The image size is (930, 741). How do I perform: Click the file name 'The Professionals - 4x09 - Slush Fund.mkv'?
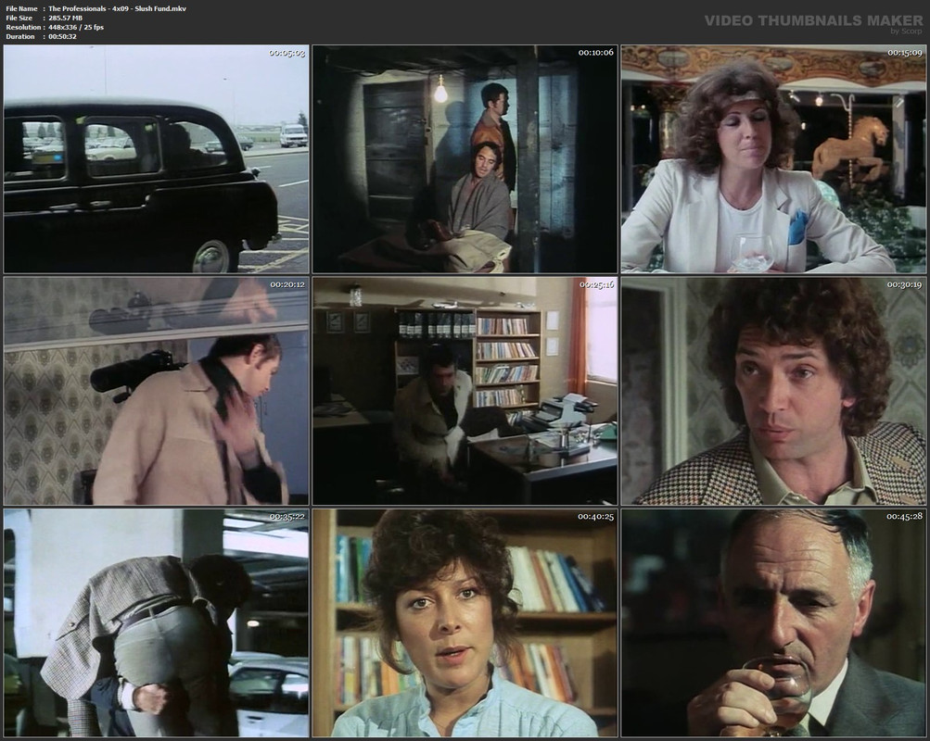pos(118,9)
